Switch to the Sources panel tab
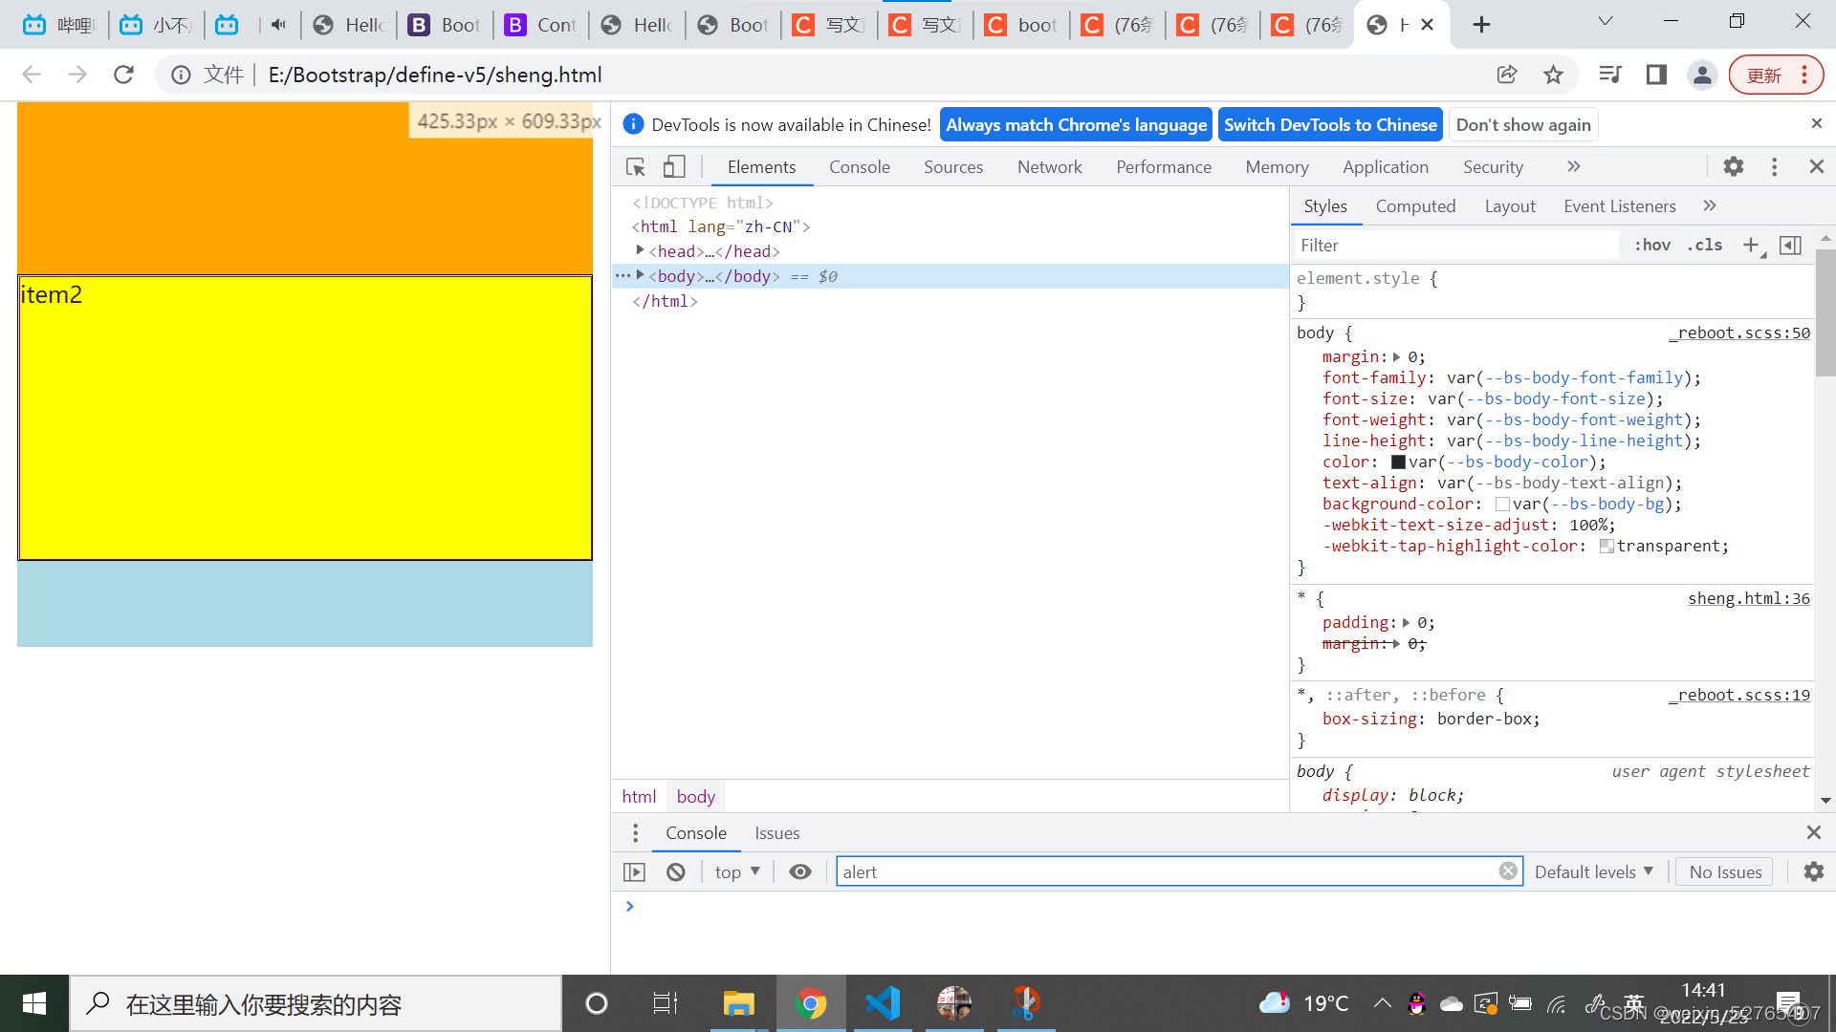 953,167
